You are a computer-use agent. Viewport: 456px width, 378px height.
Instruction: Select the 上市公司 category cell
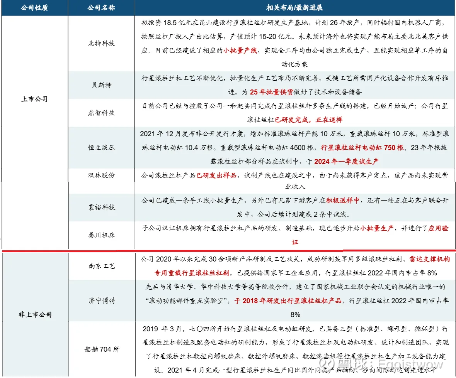[34, 99]
